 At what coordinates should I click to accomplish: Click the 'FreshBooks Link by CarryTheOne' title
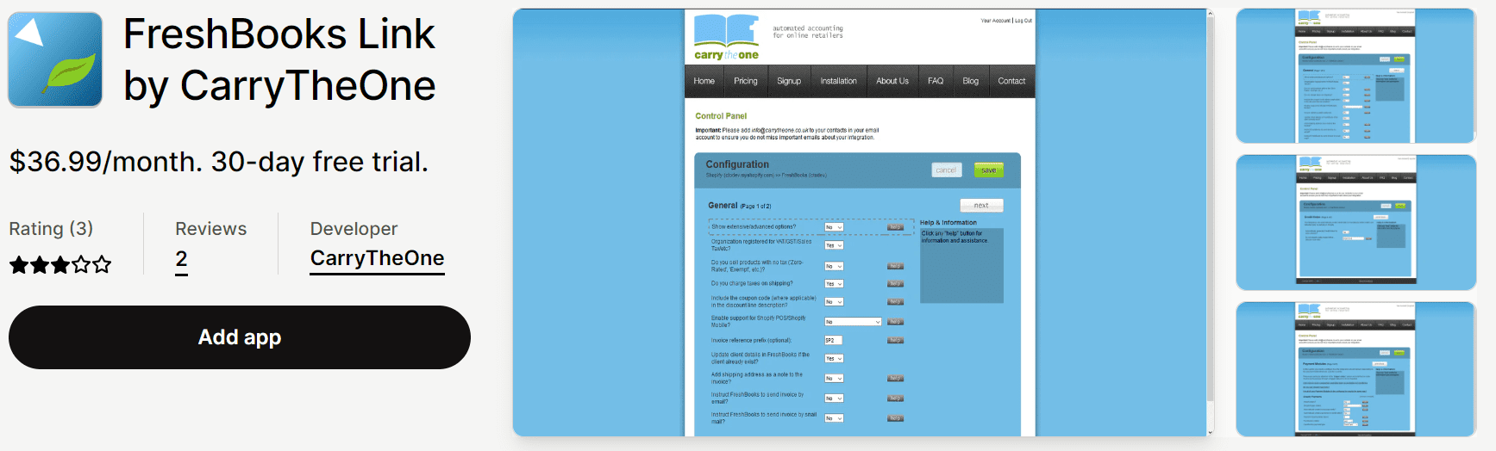click(x=279, y=59)
